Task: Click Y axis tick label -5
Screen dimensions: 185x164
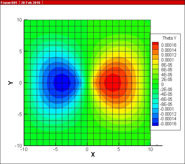Action: click(x=20, y=114)
